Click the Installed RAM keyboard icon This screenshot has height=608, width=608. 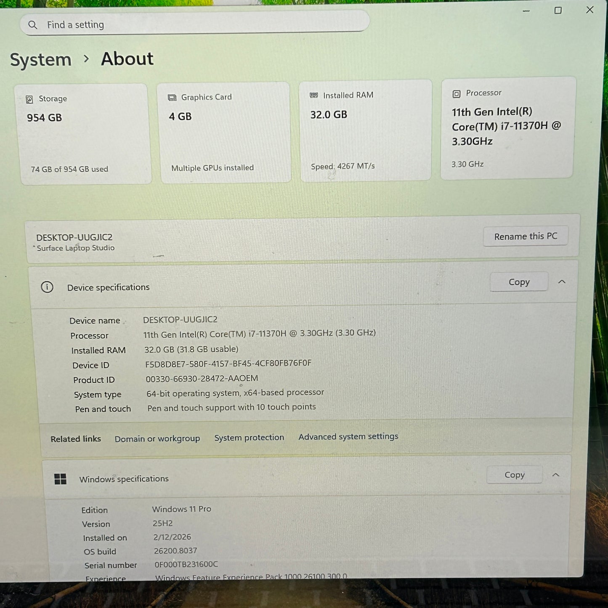click(x=313, y=95)
